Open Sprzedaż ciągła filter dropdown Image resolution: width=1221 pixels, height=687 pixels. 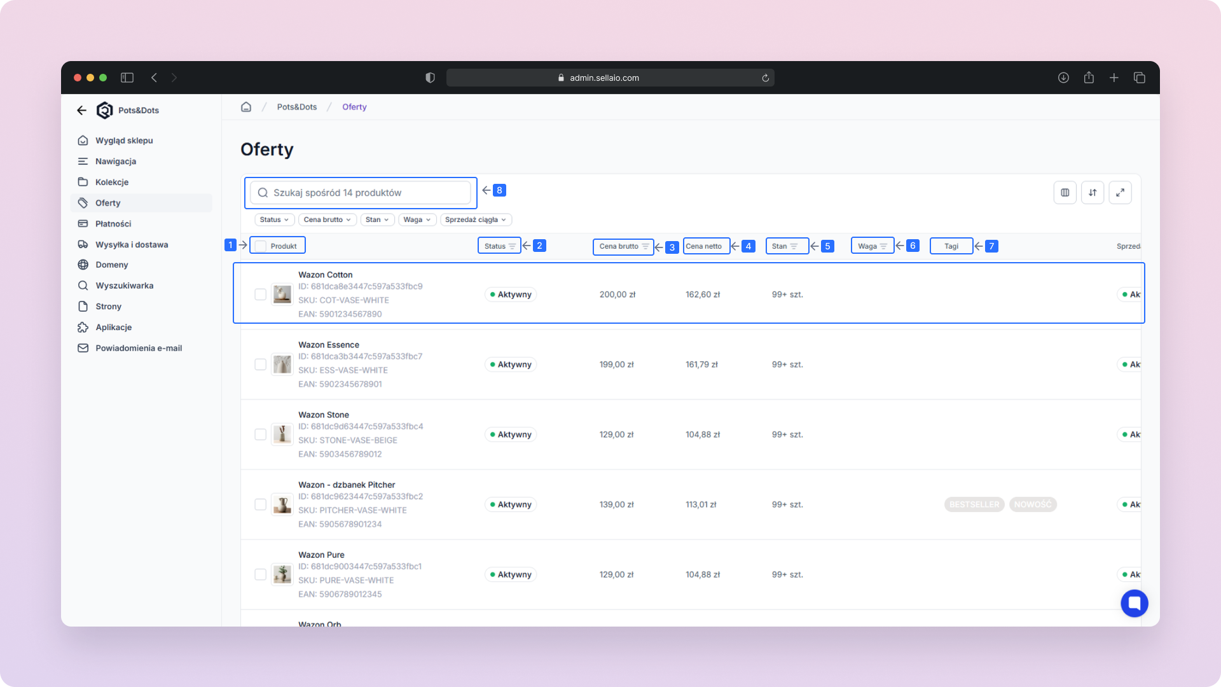475,219
